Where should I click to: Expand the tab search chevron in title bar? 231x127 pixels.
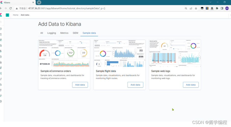coord(210,2)
